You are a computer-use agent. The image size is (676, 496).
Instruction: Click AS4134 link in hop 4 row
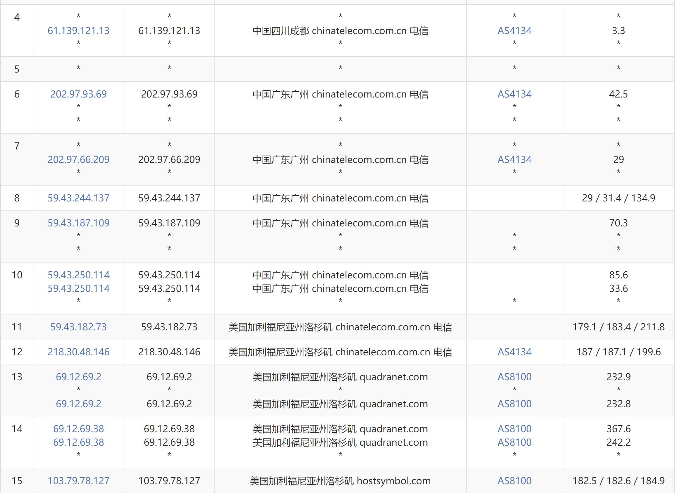coord(515,31)
